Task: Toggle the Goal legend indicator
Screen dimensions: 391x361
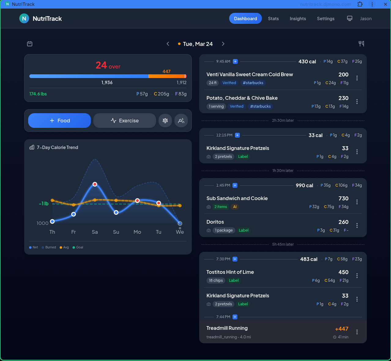Action: pyautogui.click(x=77, y=247)
